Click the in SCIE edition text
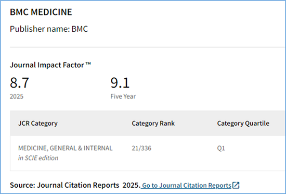Viewport: 286px width, 194px height. click(38, 158)
